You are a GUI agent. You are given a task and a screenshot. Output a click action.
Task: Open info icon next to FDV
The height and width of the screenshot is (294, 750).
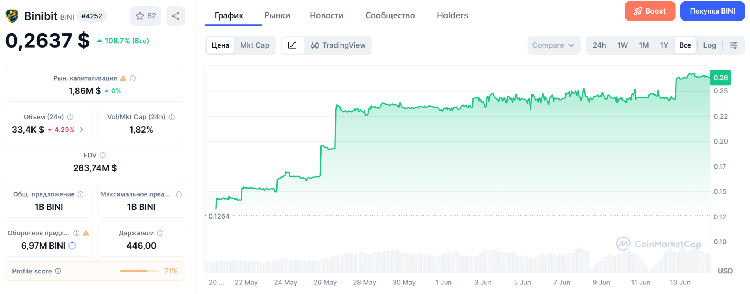(103, 156)
